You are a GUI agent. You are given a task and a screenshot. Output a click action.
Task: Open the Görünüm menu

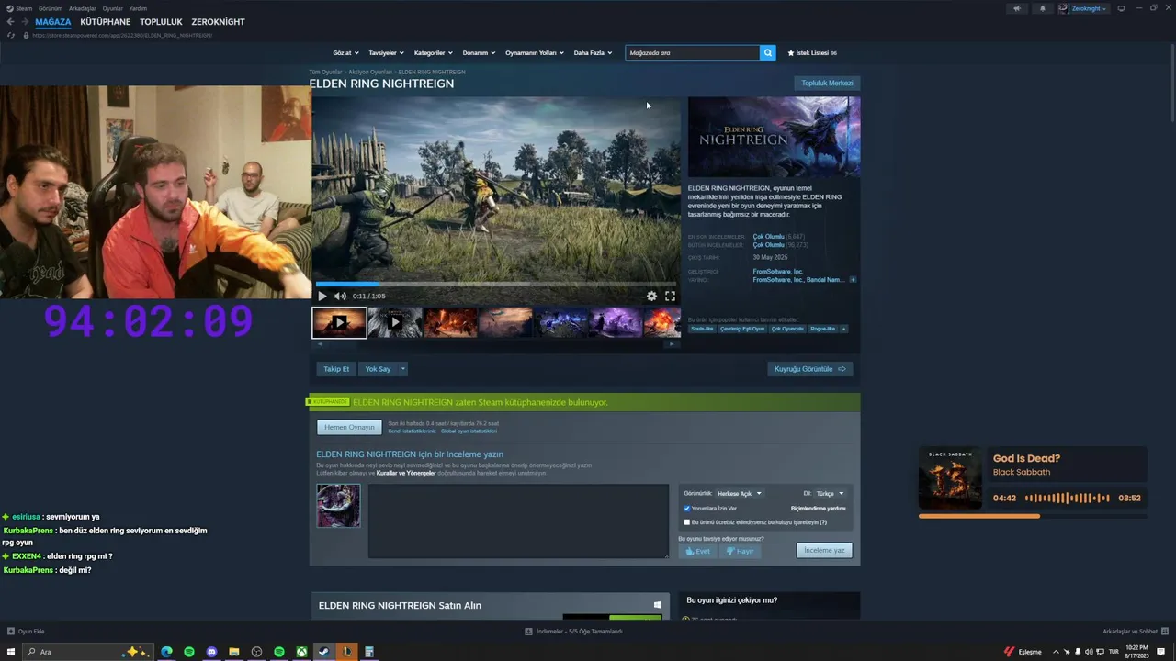[51, 8]
